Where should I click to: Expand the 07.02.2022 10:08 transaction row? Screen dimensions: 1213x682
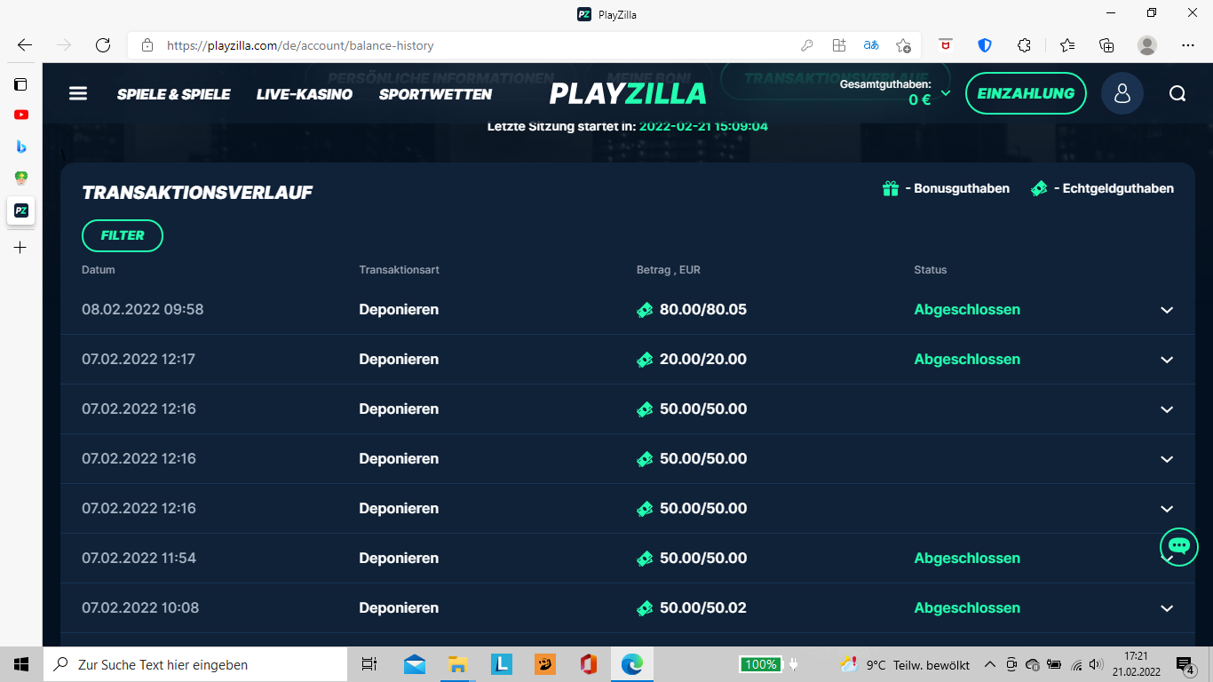(1167, 608)
